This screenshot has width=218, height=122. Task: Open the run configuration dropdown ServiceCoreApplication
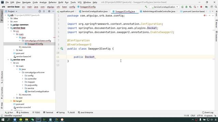pos(164,7)
